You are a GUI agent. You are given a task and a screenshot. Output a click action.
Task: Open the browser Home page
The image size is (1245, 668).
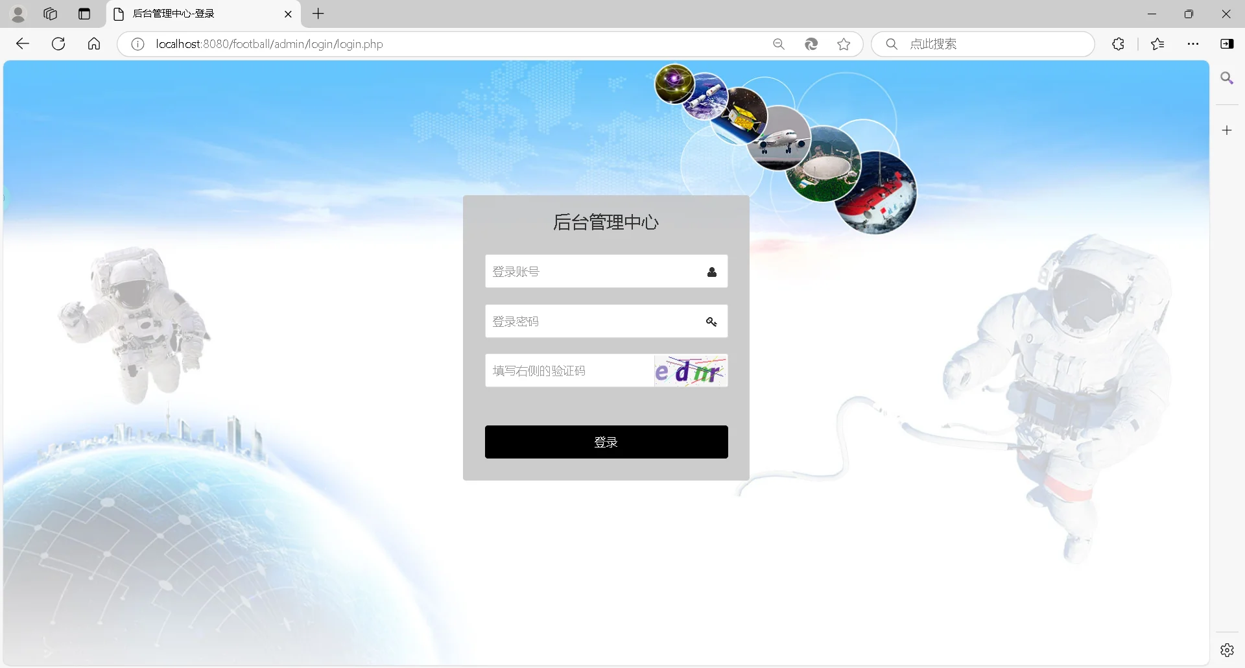tap(94, 43)
